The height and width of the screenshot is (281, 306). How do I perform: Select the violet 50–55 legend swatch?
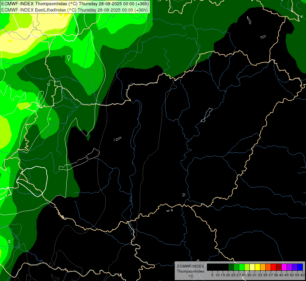[295, 267]
